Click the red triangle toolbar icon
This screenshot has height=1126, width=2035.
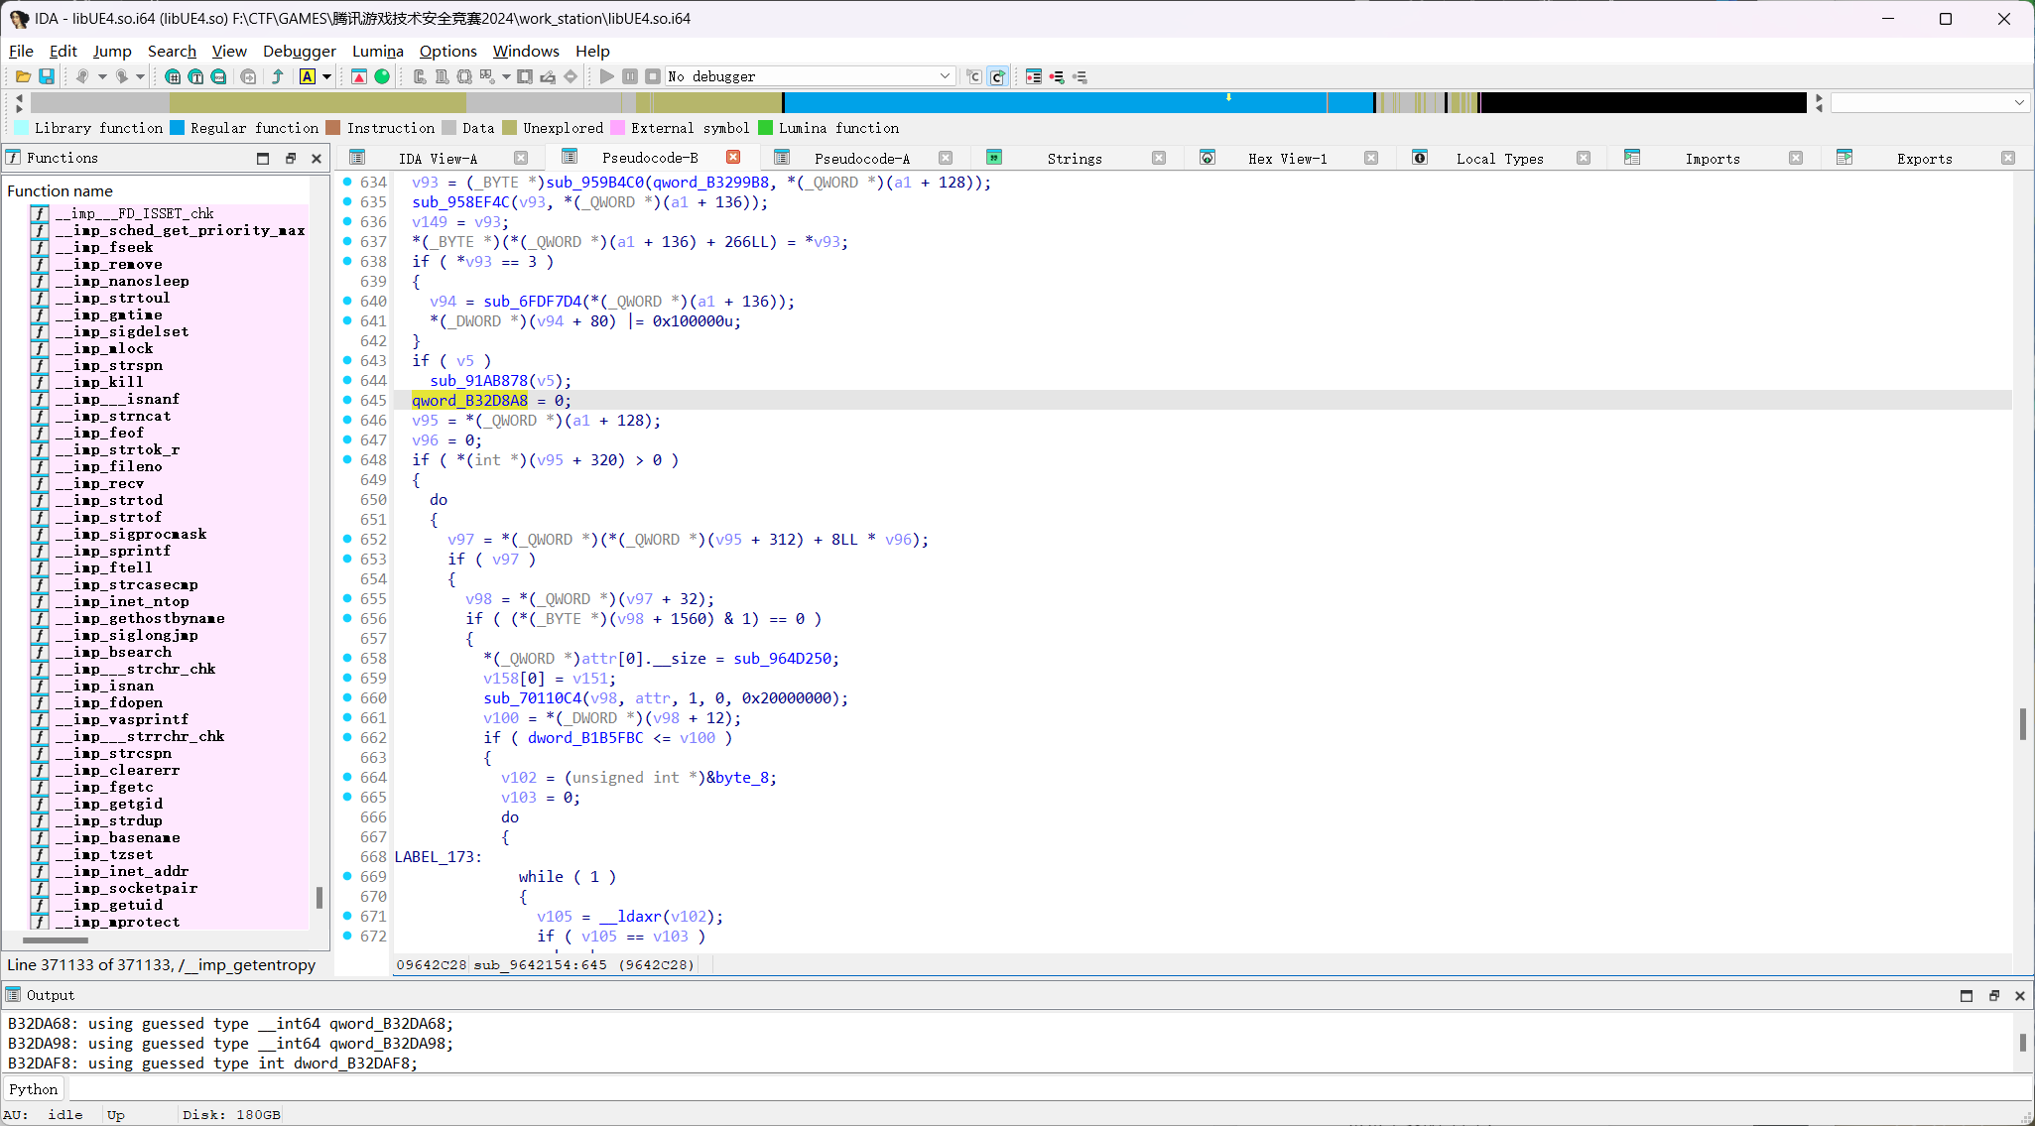pos(359,76)
